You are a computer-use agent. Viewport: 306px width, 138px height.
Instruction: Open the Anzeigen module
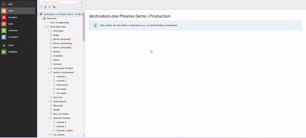[x=18, y=18]
